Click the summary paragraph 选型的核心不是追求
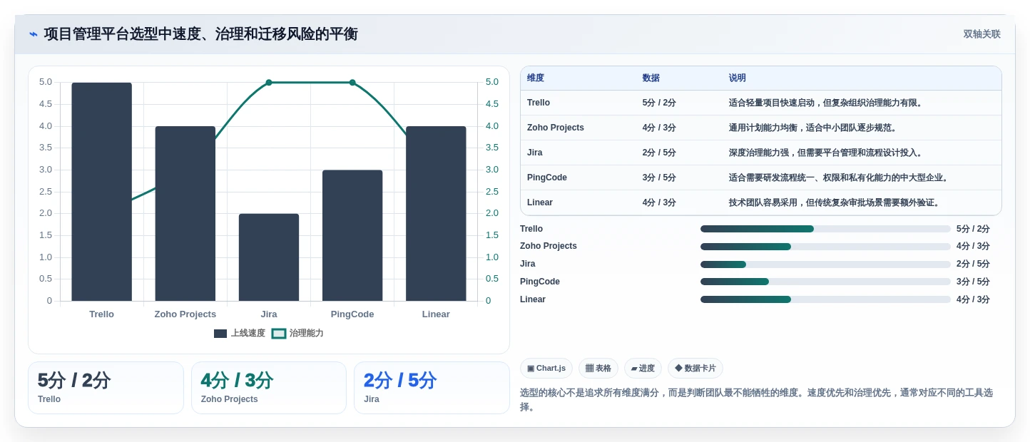The width and height of the screenshot is (1030, 442). 757,400
